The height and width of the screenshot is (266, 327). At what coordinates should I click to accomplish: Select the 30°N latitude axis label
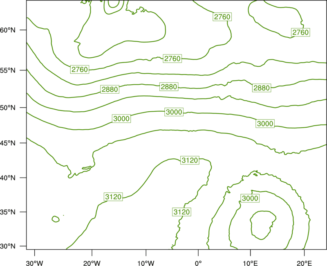pyautogui.click(x=8, y=246)
